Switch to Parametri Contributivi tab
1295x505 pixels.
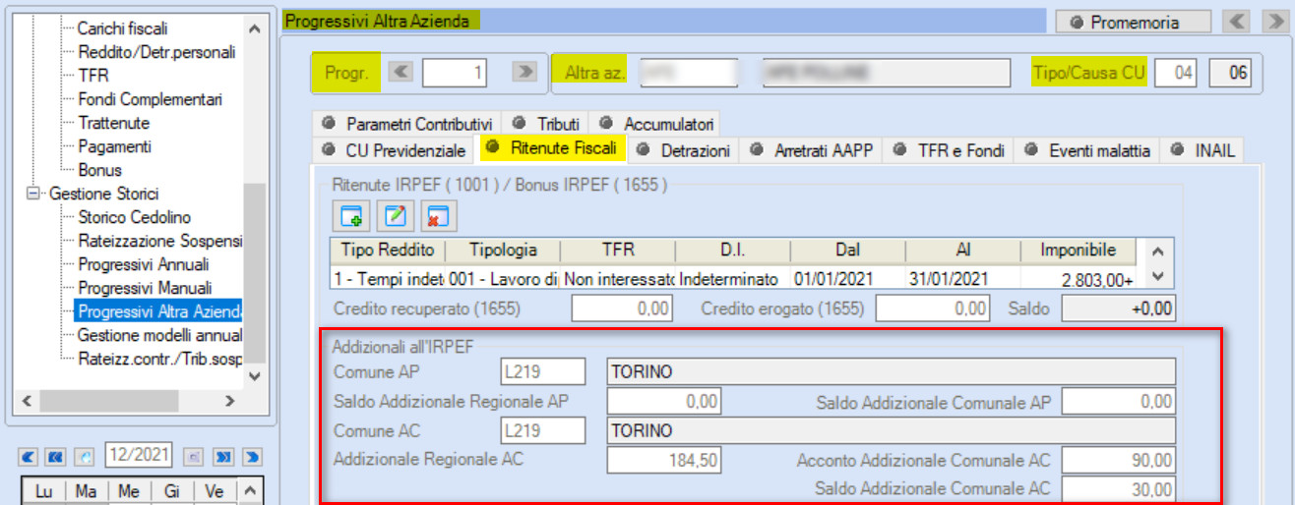click(406, 124)
